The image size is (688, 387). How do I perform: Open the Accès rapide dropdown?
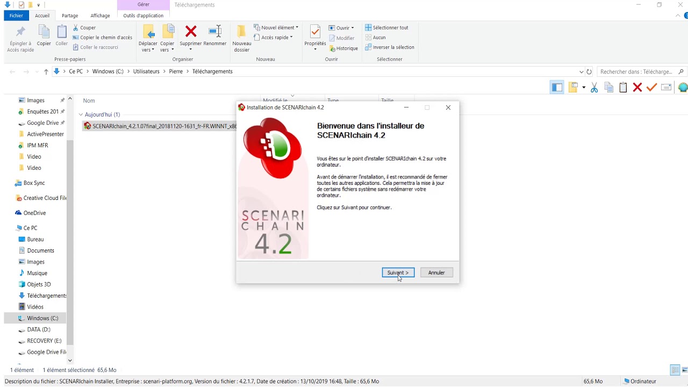pyautogui.click(x=273, y=38)
